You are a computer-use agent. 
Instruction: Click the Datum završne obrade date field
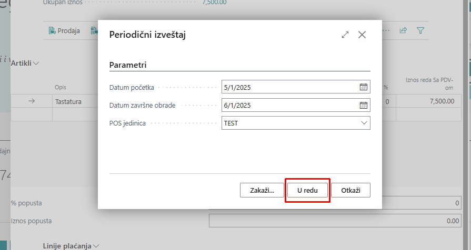[289, 105]
